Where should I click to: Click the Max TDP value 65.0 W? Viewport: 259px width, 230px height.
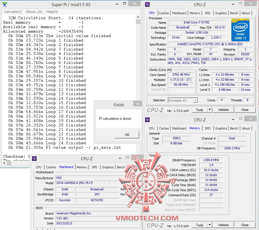click(x=220, y=27)
